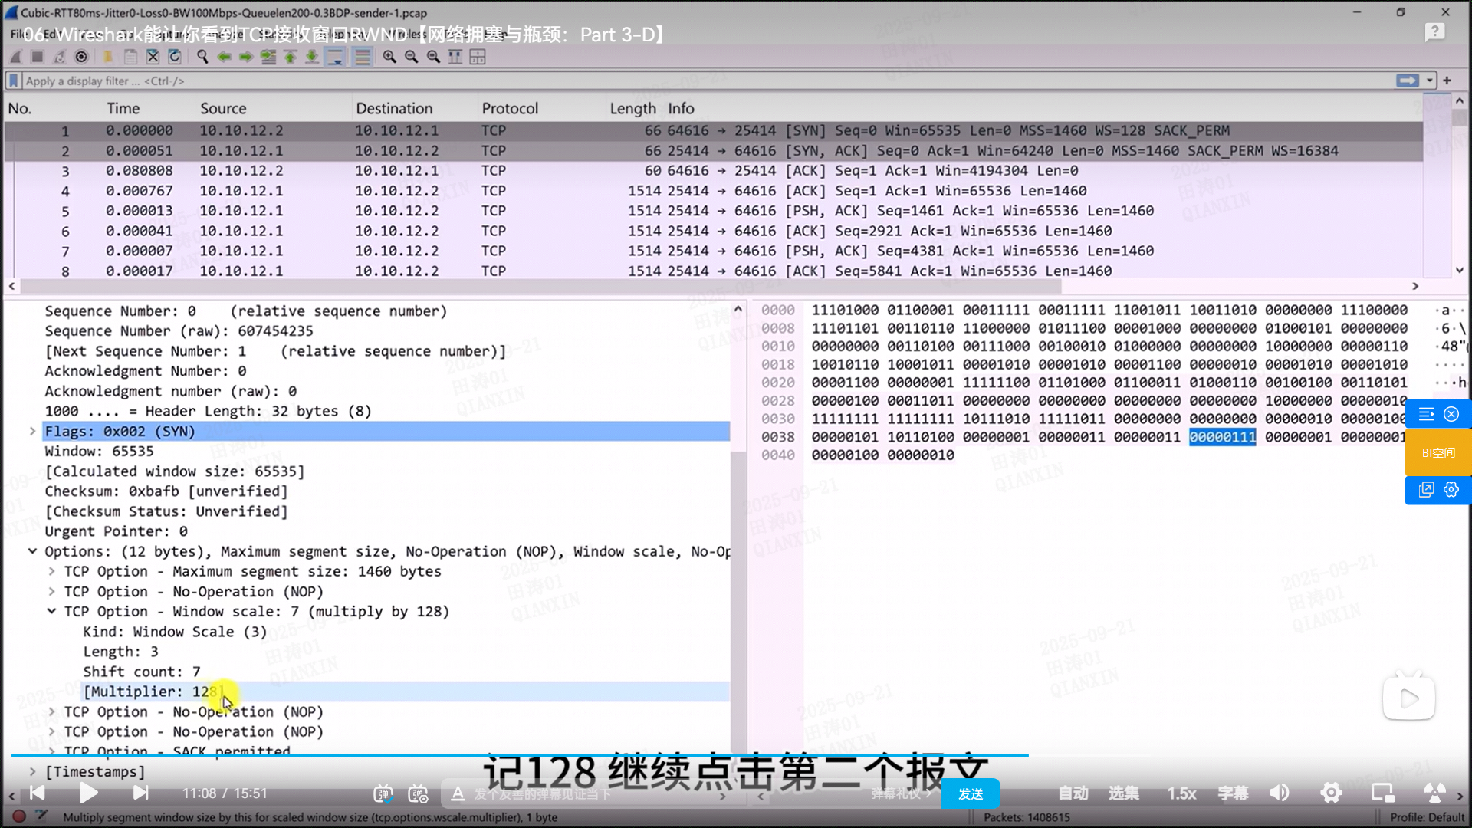Expand the Flags 0x002 (SYN) row
Image resolution: width=1472 pixels, height=828 pixels.
[32, 432]
